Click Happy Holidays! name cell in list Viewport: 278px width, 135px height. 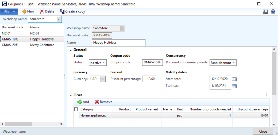click(42, 39)
